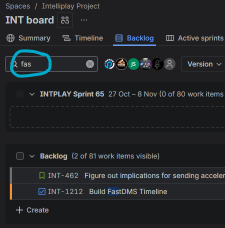Filter by the blue circular P avatar
This screenshot has height=228, width=225.
[x=109, y=64]
